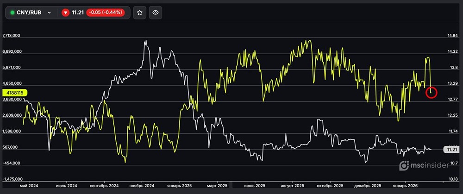463x194 pixels.
Task: Toggle chart visibility with the eye icon
Action: tap(156, 13)
